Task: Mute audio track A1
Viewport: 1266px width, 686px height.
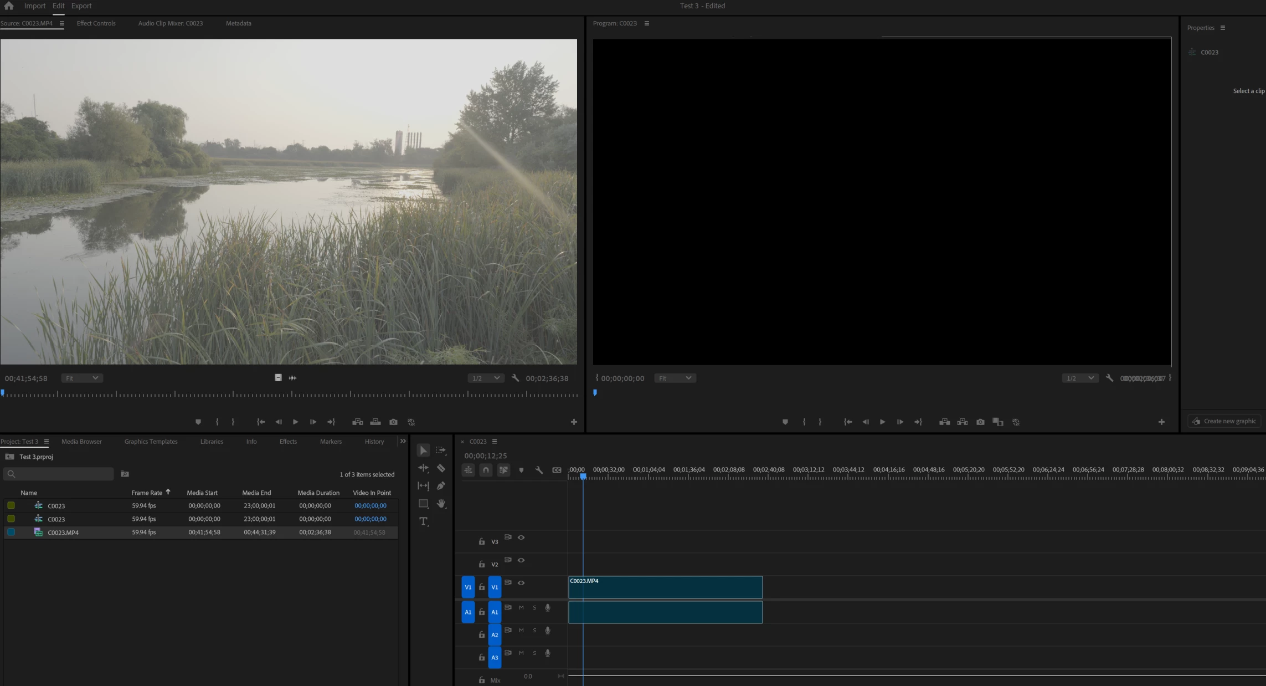Action: [521, 608]
